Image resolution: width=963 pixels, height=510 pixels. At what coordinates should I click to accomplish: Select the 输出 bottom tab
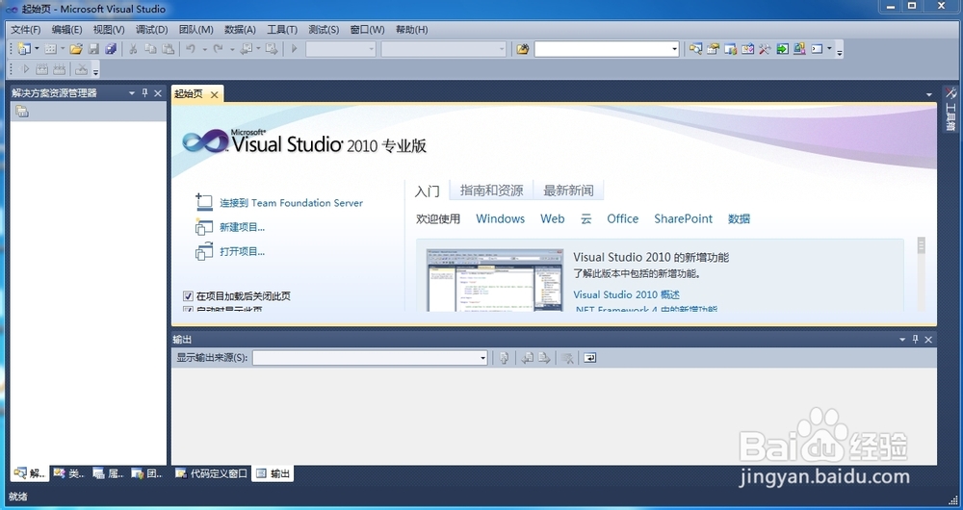pyautogui.click(x=273, y=473)
